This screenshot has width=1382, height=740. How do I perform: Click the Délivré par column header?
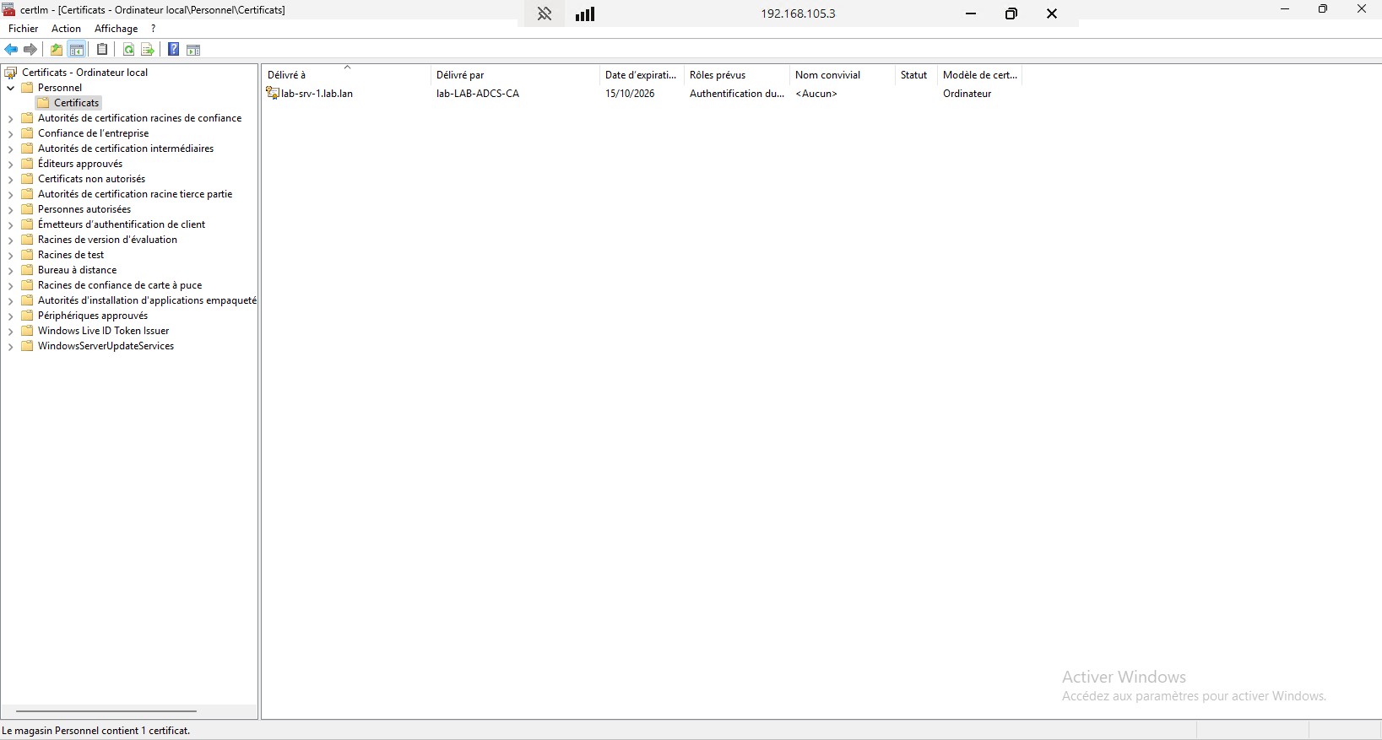(x=460, y=75)
